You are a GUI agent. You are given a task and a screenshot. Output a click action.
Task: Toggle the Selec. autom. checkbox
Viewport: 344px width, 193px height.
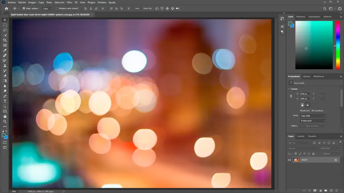[x=24, y=8]
